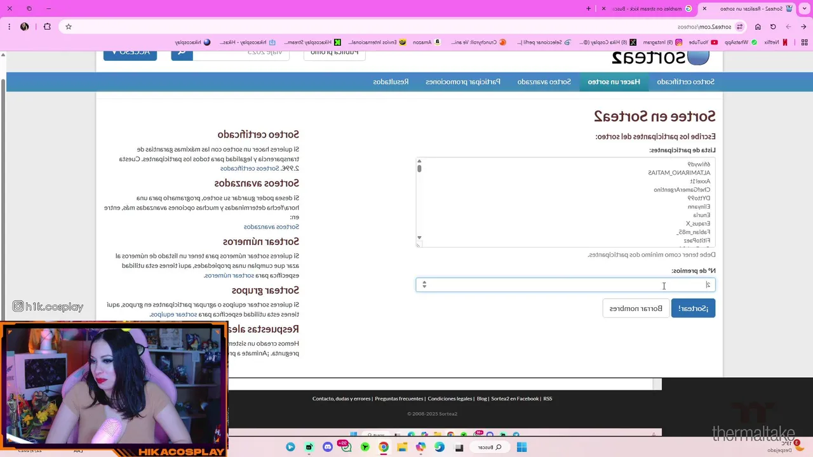Open Contacto, dudas y errores footer link
Viewport: 813px width, 457px height.
341,399
